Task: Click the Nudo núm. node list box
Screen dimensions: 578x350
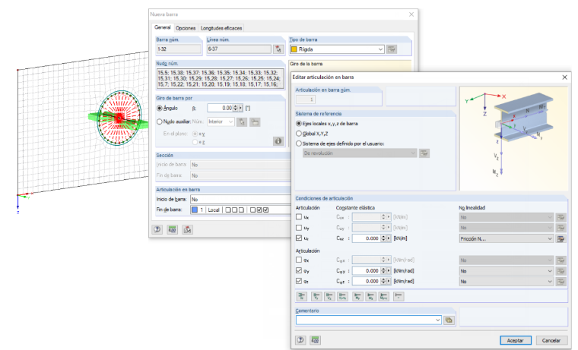Action: tap(221, 79)
